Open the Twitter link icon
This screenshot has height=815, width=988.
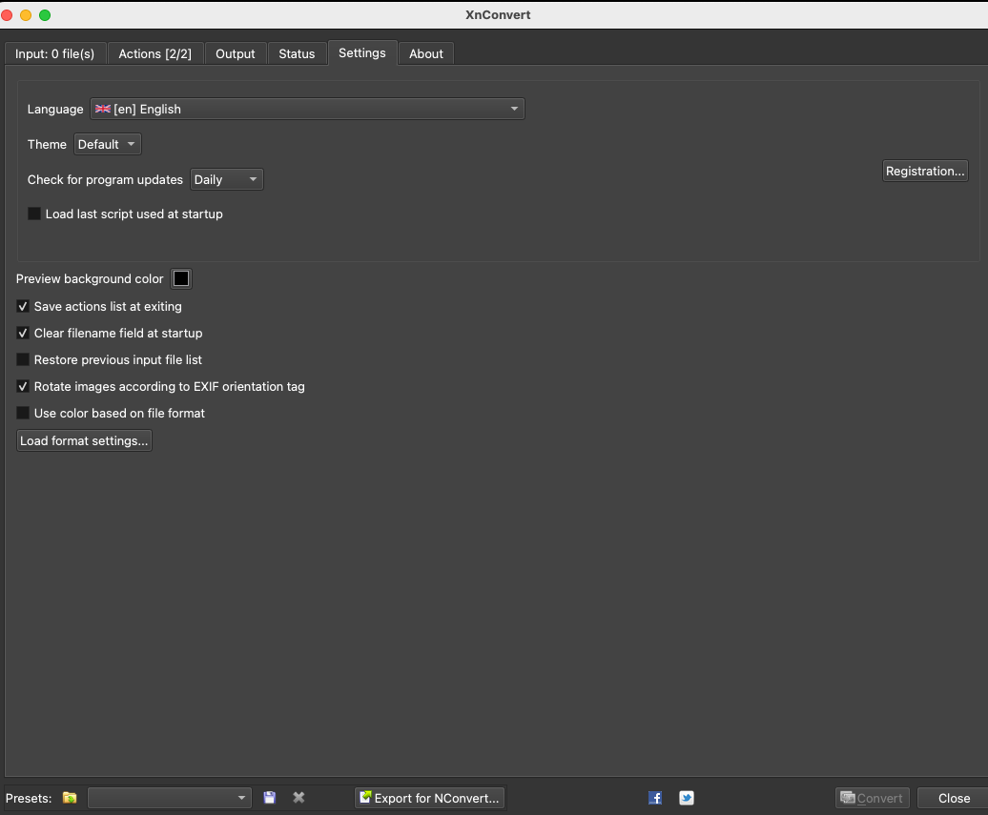687,798
